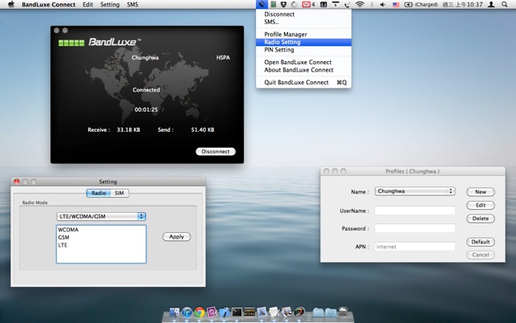Choose About BandLuxe Connect menu entry

(303, 70)
